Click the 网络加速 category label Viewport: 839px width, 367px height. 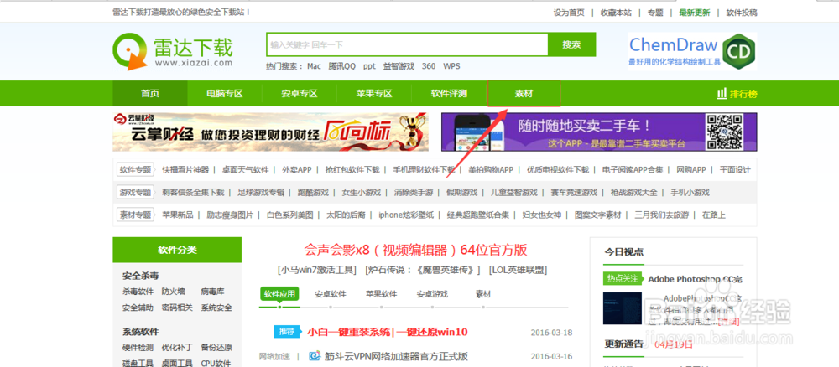(274, 356)
